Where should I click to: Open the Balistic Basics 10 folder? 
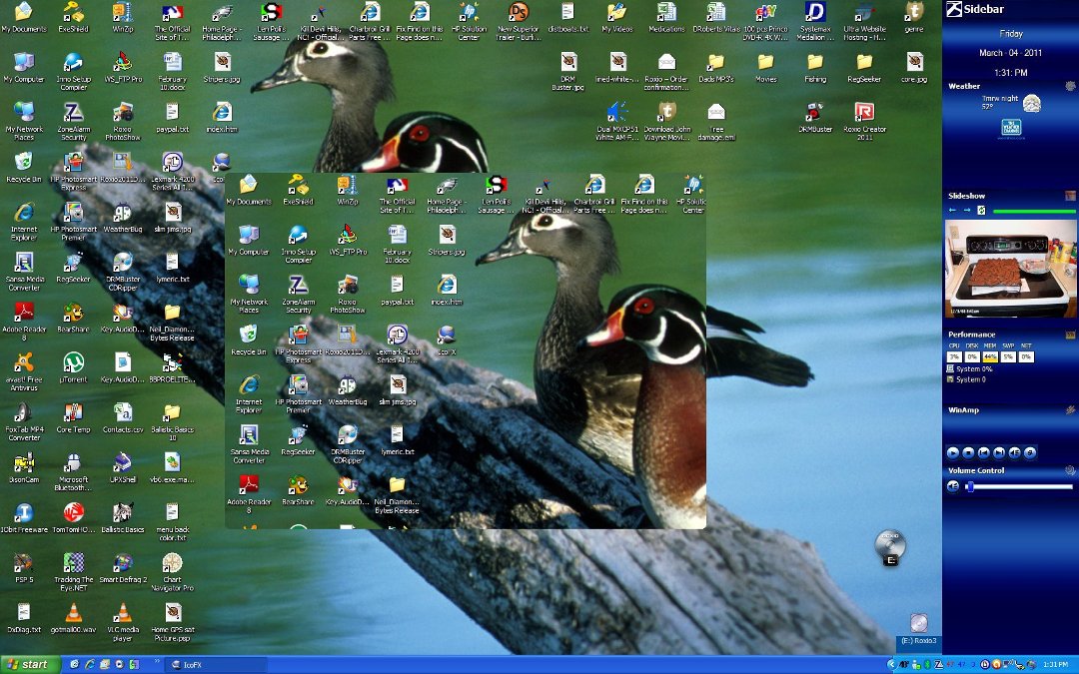click(172, 412)
